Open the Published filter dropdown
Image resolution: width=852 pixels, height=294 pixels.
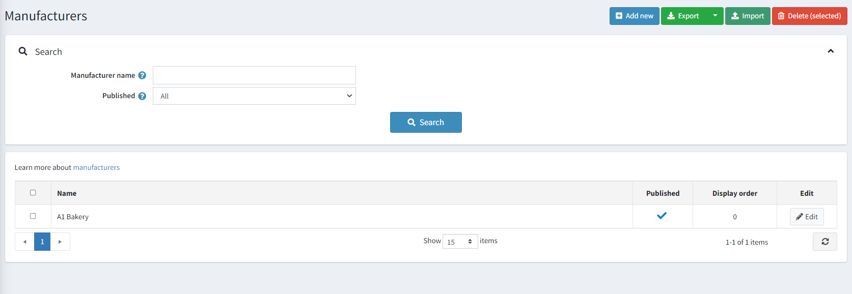[x=254, y=96]
